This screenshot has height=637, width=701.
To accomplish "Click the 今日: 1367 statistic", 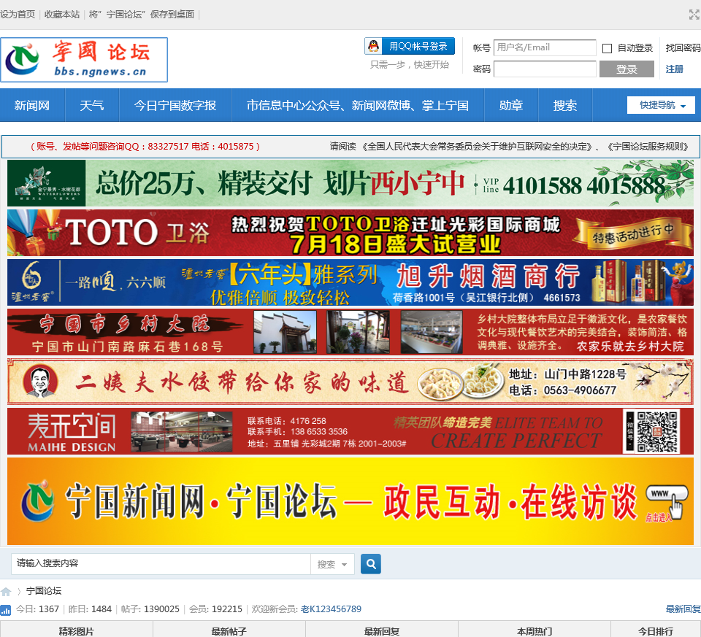I will click(37, 609).
